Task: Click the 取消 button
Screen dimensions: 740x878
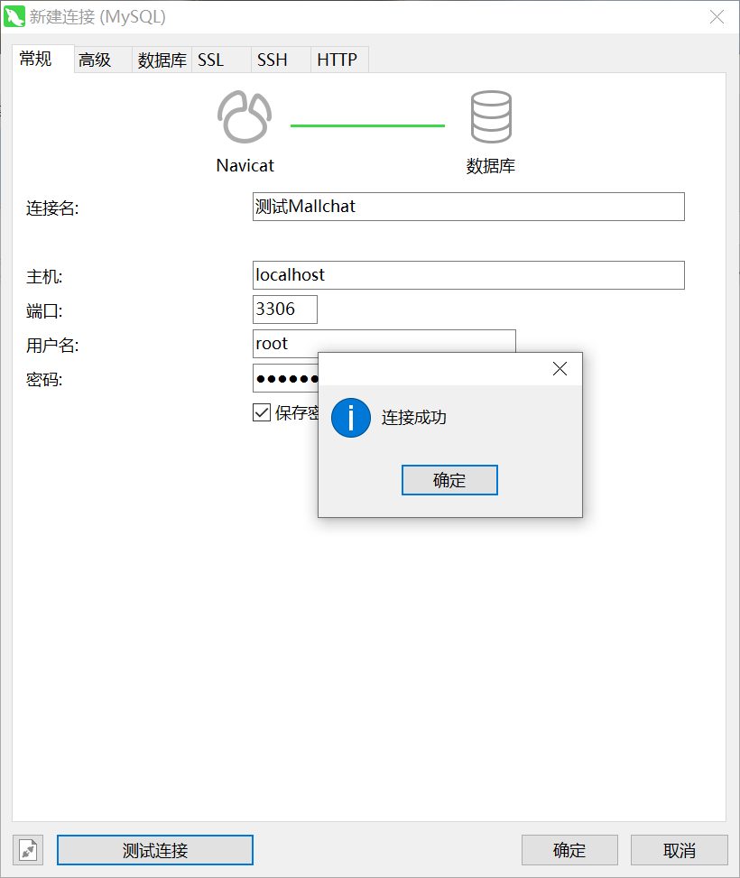Action: tap(679, 849)
